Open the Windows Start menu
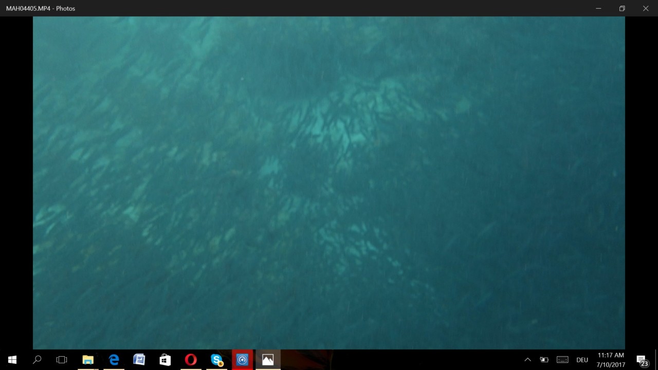658x370 pixels. click(x=12, y=360)
